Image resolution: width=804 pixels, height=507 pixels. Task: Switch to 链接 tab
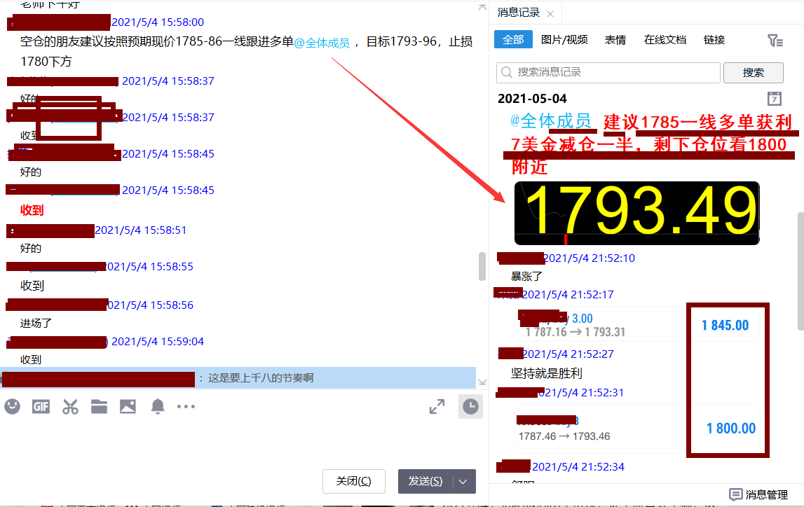click(x=714, y=39)
